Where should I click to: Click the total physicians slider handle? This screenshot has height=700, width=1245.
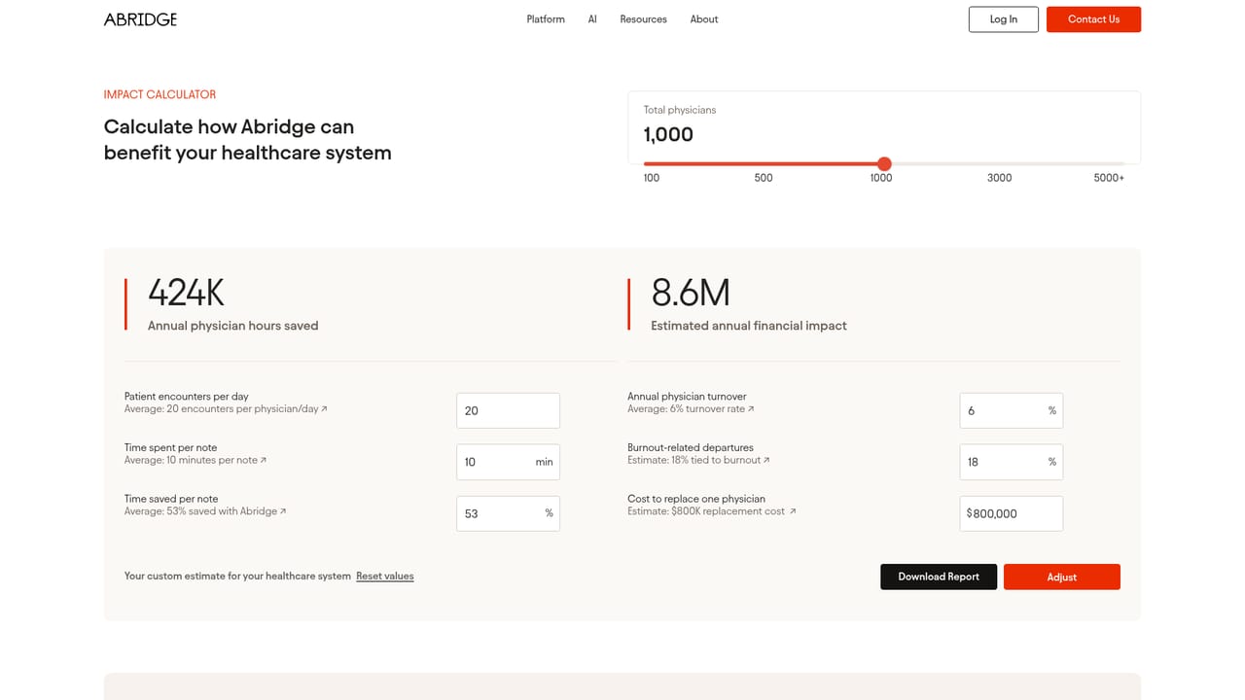(884, 164)
